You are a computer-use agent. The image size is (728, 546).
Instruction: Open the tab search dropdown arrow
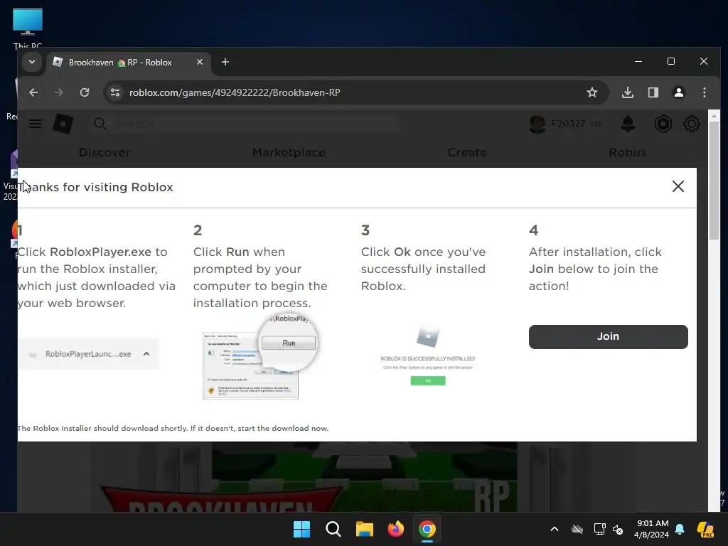point(32,62)
